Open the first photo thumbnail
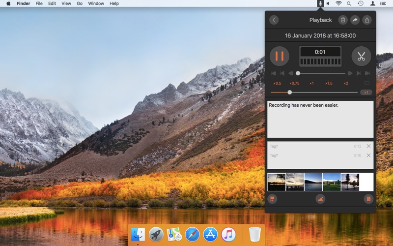Viewport: 393px width, 246px height. tap(277, 182)
